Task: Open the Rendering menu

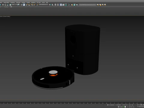Action: [13, 2]
